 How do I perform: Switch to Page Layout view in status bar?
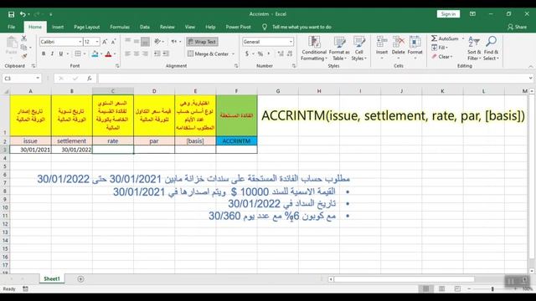(441, 289)
